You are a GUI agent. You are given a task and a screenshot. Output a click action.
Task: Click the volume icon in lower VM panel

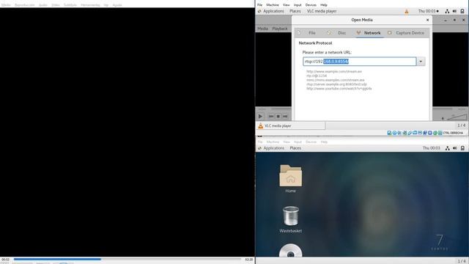click(x=455, y=148)
